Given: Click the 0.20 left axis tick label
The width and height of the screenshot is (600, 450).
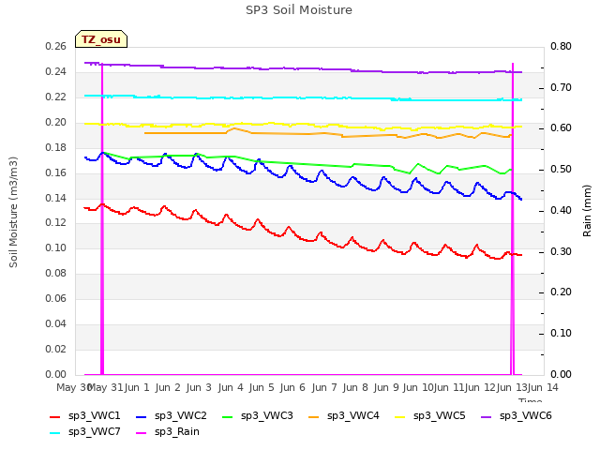Looking at the screenshot, I should (56, 122).
